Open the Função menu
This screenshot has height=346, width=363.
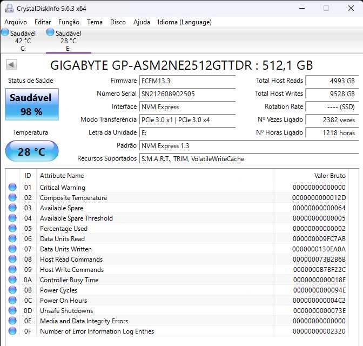69,22
